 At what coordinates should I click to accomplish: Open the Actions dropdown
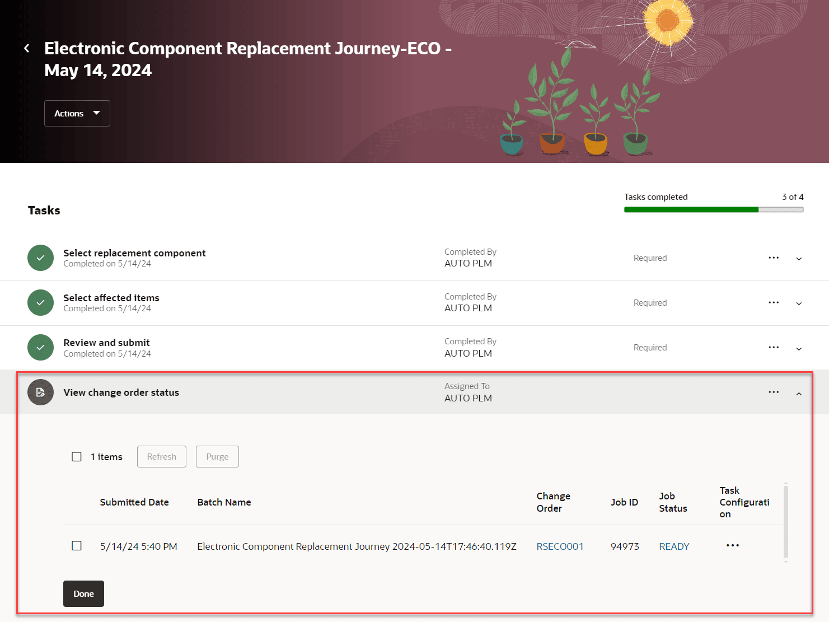[77, 114]
